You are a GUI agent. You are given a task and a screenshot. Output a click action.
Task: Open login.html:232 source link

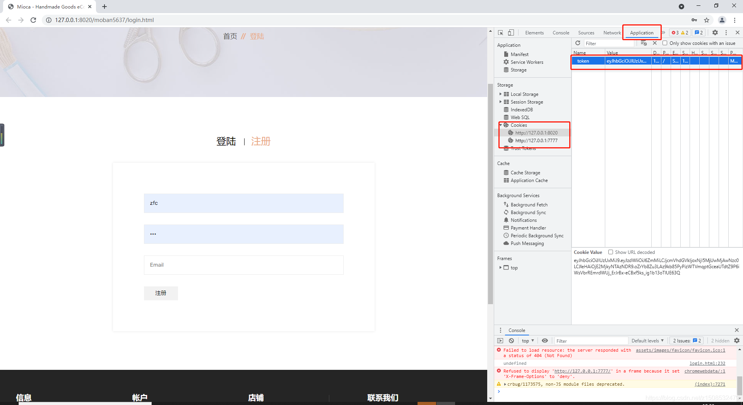707,363
